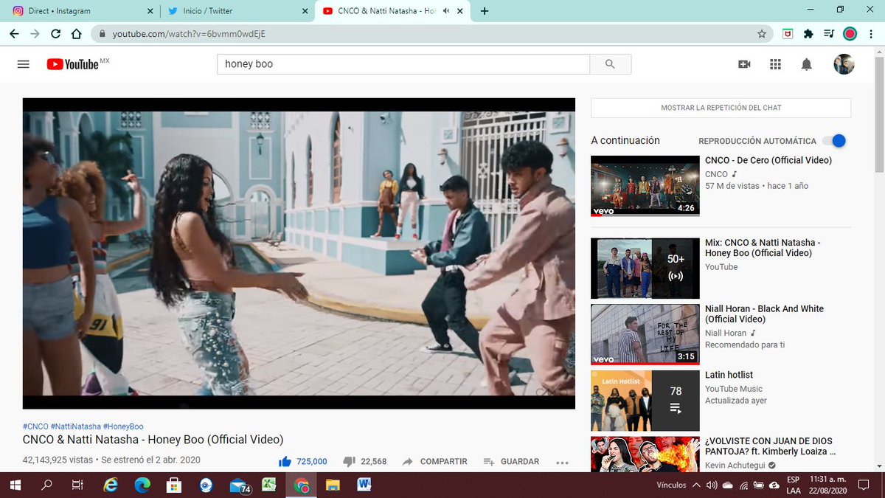The image size is (885, 498).
Task: Launch Microsoft Edge from taskbar
Action: (142, 485)
